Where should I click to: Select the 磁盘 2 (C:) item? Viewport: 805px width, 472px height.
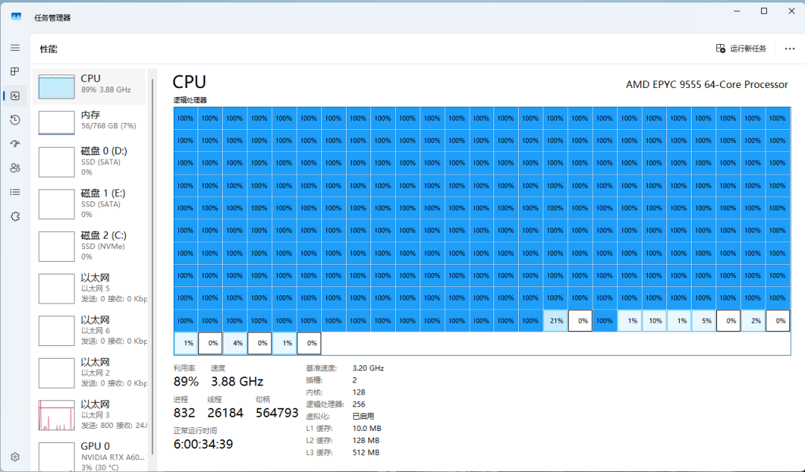click(89, 245)
